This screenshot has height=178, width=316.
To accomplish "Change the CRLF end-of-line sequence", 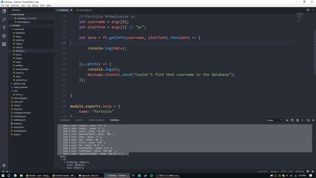I will pos(291,172).
